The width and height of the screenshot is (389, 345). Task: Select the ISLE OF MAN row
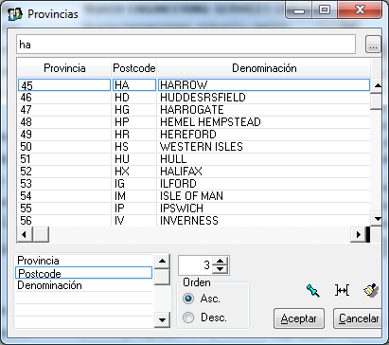[194, 196]
